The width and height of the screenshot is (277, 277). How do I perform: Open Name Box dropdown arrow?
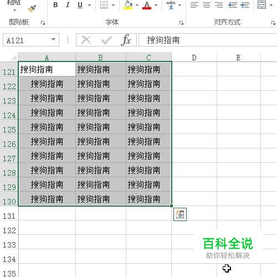point(53,39)
